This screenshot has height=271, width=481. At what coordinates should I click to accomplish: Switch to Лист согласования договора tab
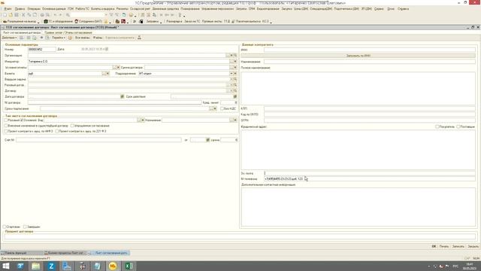coord(22,32)
